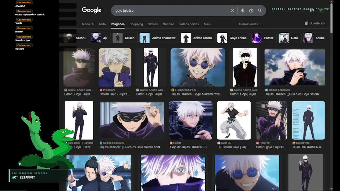Click the magnifying glass search icon

point(260,11)
